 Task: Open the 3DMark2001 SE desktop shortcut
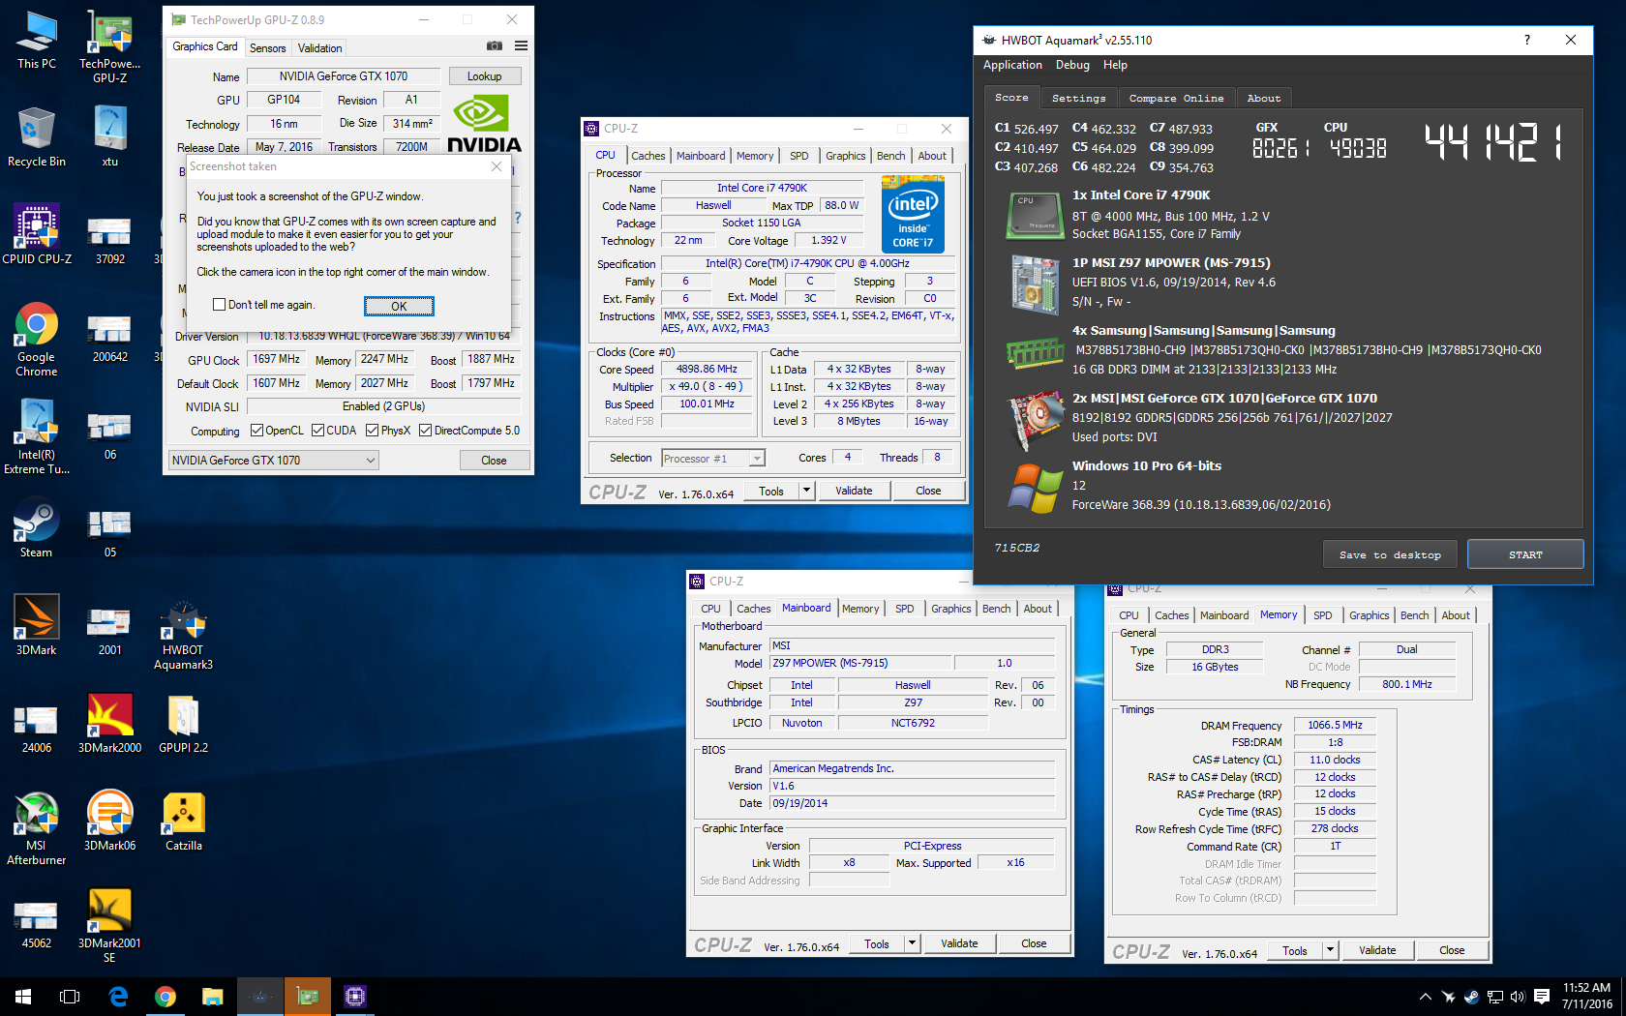click(x=110, y=926)
